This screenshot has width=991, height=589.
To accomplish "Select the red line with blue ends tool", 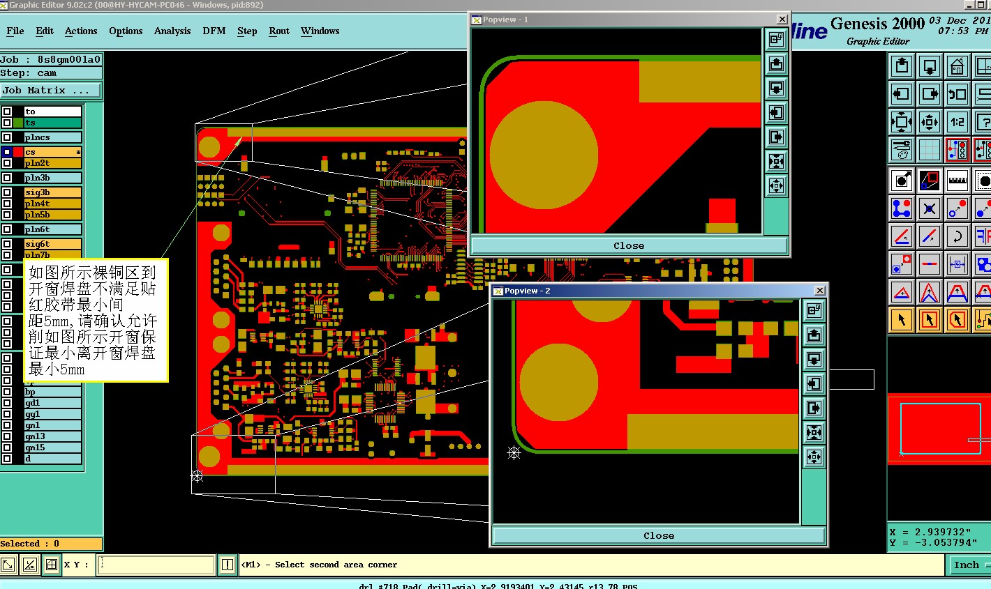I will click(x=930, y=264).
